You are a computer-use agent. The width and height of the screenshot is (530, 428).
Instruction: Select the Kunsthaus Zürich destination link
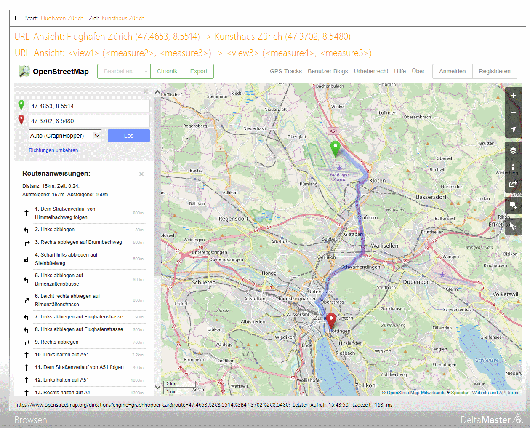[123, 18]
